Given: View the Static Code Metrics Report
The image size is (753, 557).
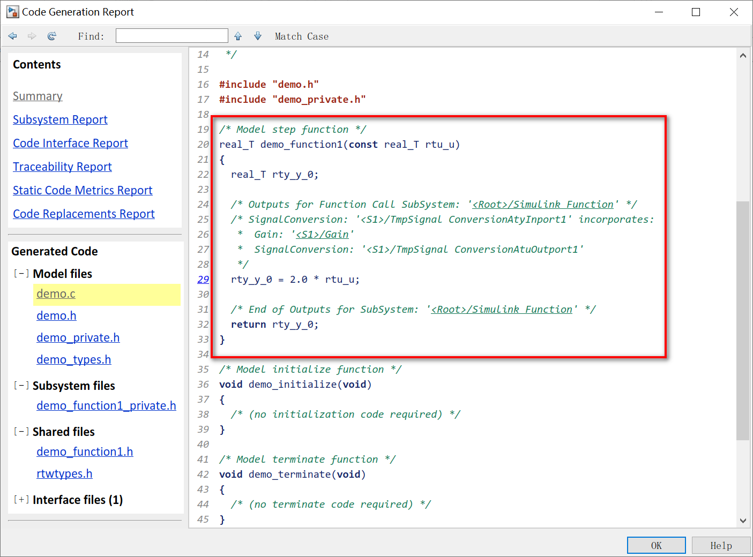Looking at the screenshot, I should [x=83, y=190].
